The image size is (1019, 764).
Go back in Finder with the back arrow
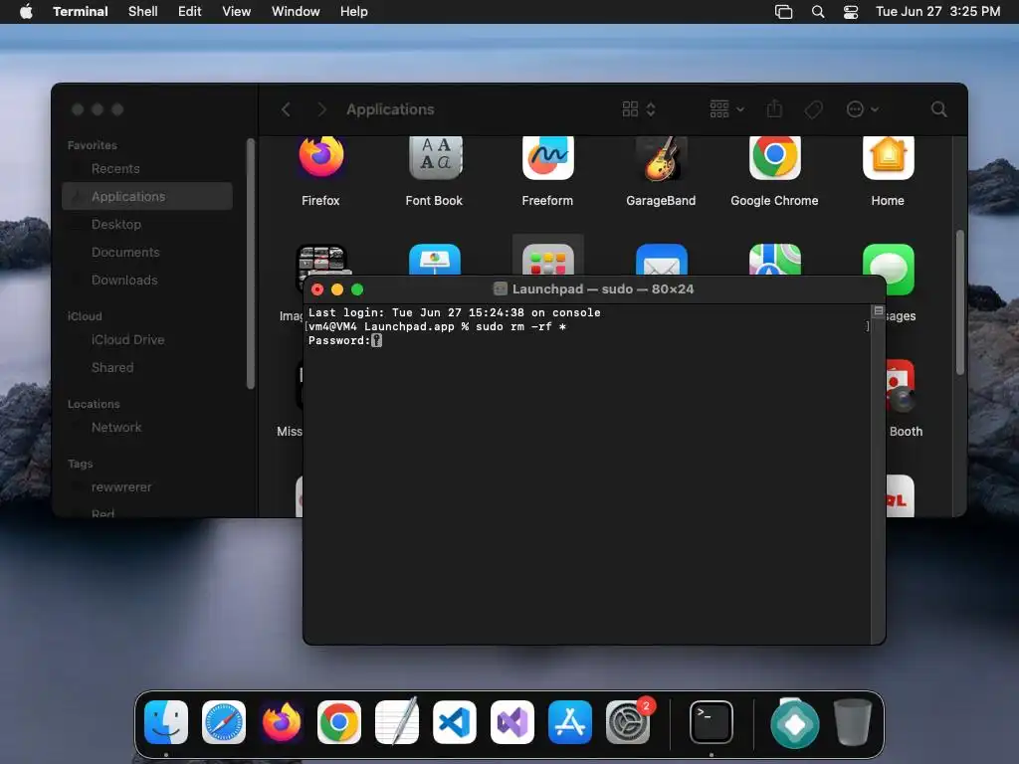pyautogui.click(x=286, y=109)
